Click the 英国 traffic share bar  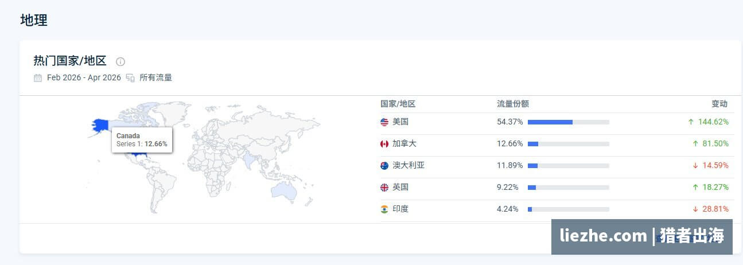pyautogui.click(x=569, y=188)
